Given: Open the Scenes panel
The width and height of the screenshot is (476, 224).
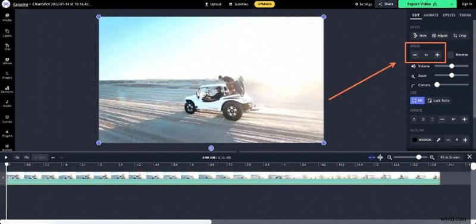Looking at the screenshot, I should point(7,119).
